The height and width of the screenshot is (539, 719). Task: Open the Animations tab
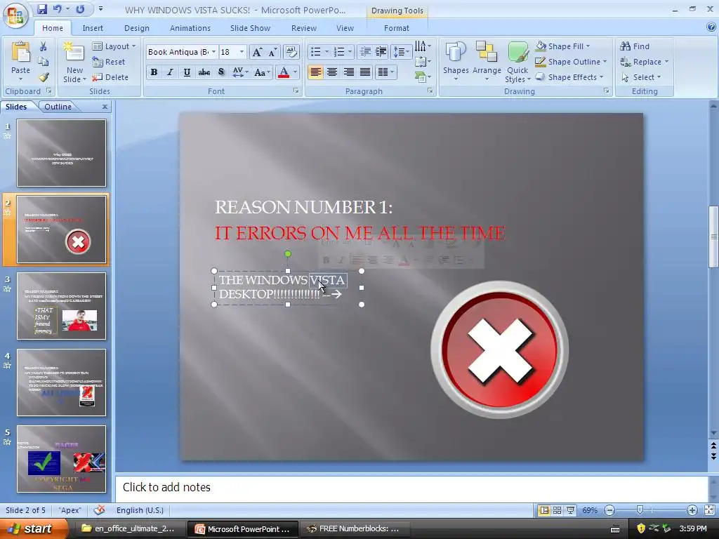point(190,28)
